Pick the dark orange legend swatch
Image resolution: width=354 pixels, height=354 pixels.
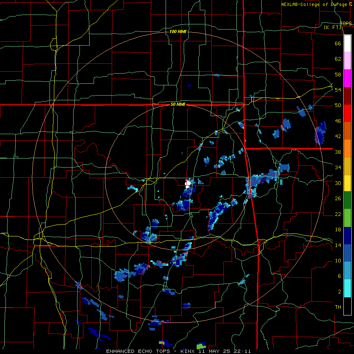347,131
